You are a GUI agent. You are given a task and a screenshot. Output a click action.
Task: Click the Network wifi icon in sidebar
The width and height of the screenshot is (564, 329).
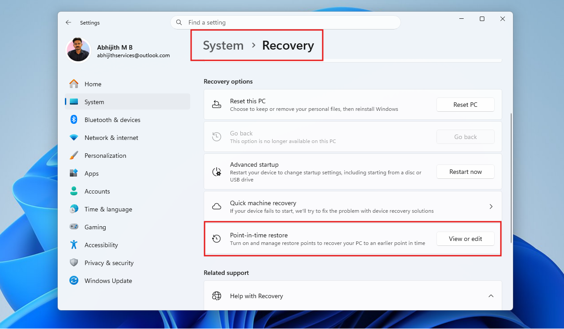(x=74, y=138)
